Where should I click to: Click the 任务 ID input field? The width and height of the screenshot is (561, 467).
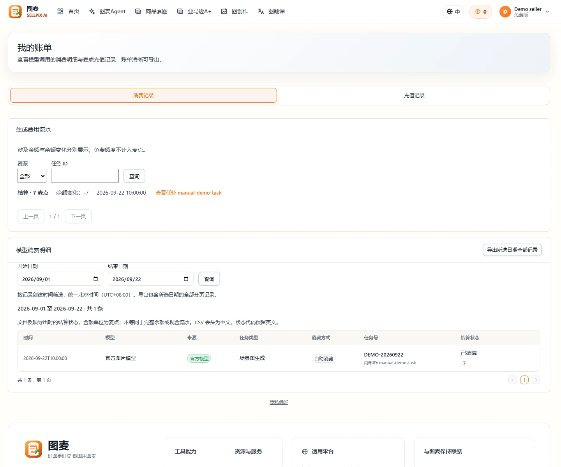click(85, 176)
